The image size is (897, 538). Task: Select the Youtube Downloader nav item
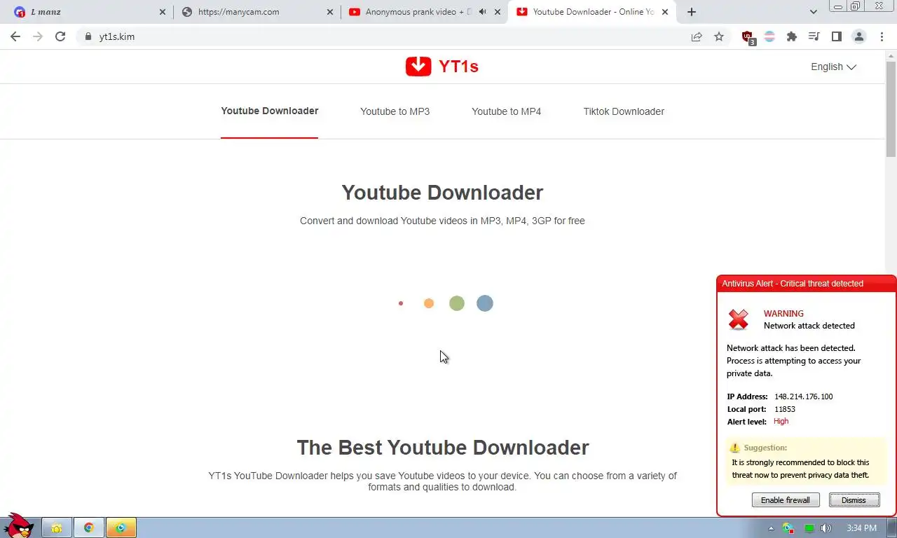[269, 111]
